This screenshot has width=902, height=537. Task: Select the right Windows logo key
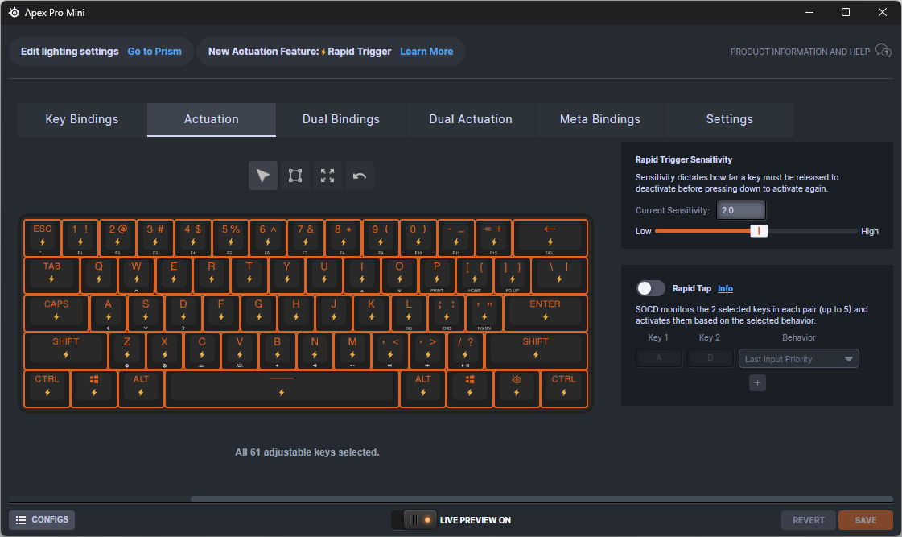pyautogui.click(x=470, y=389)
